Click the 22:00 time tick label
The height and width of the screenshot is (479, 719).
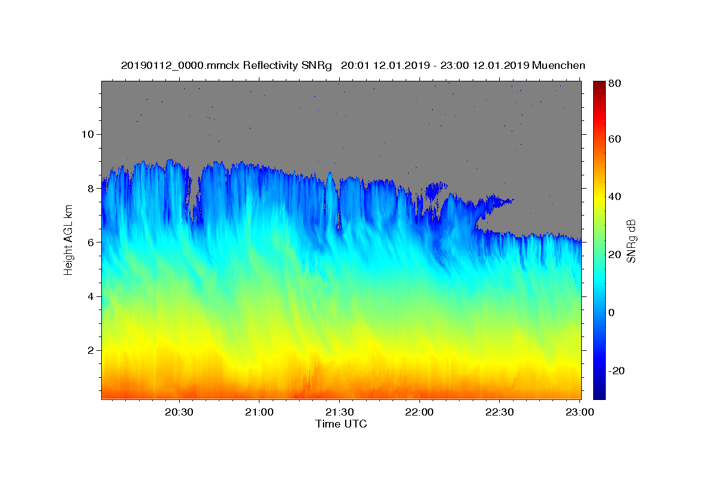coord(419,413)
